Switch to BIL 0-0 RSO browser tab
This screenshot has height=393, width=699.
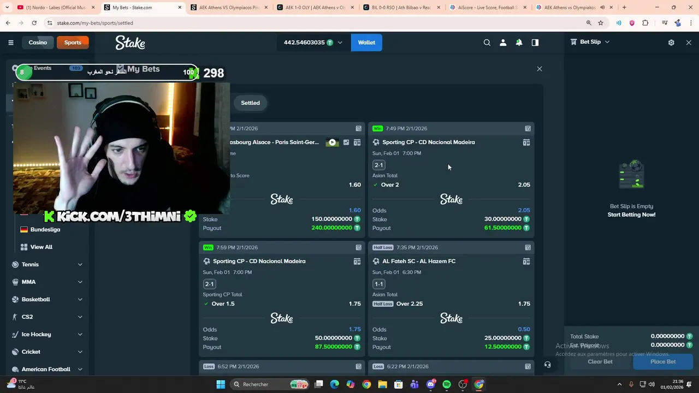point(401,8)
